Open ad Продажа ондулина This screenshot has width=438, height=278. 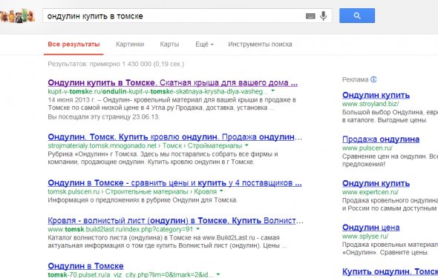pyautogui.click(x=381, y=139)
